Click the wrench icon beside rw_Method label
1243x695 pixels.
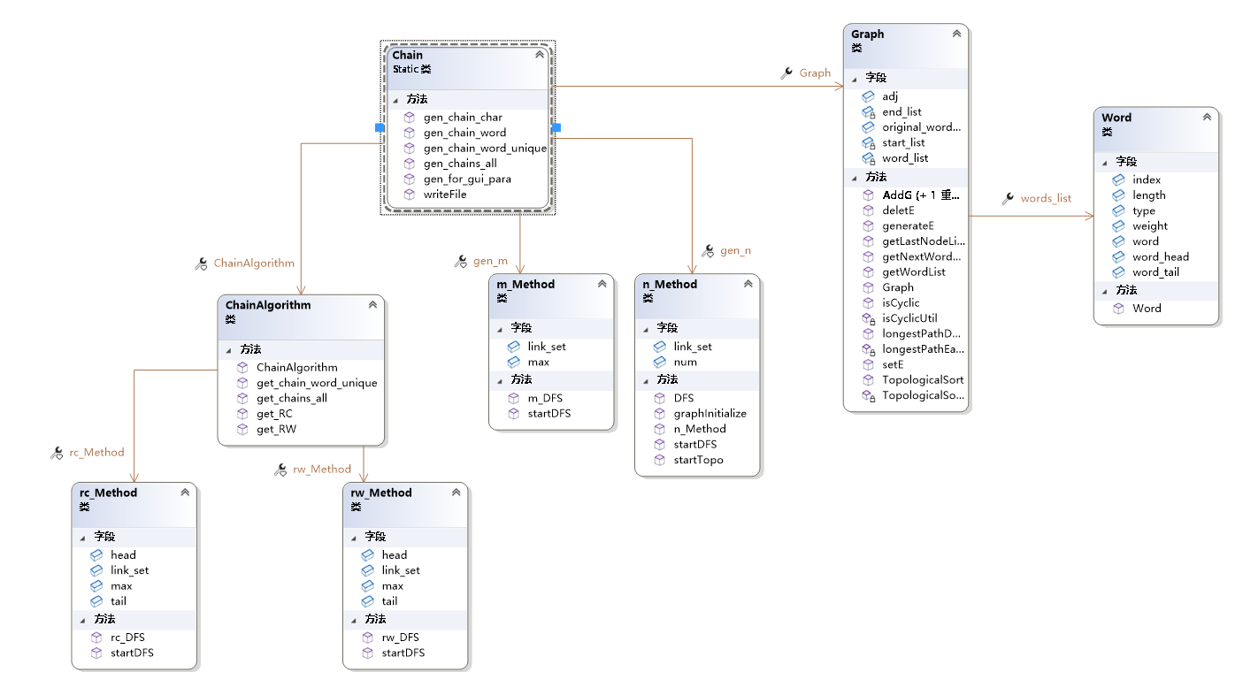pyautogui.click(x=280, y=470)
